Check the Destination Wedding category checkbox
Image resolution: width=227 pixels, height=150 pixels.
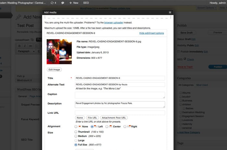pos(181,112)
